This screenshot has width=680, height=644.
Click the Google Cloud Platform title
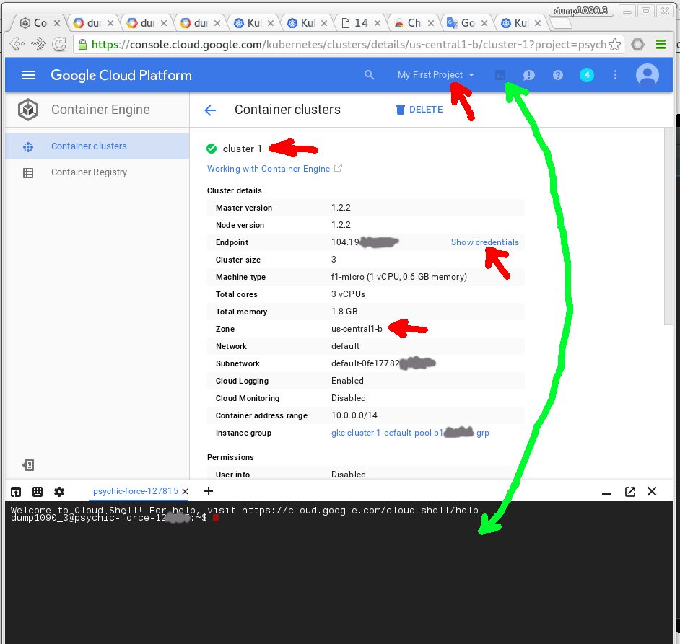pyautogui.click(x=121, y=76)
